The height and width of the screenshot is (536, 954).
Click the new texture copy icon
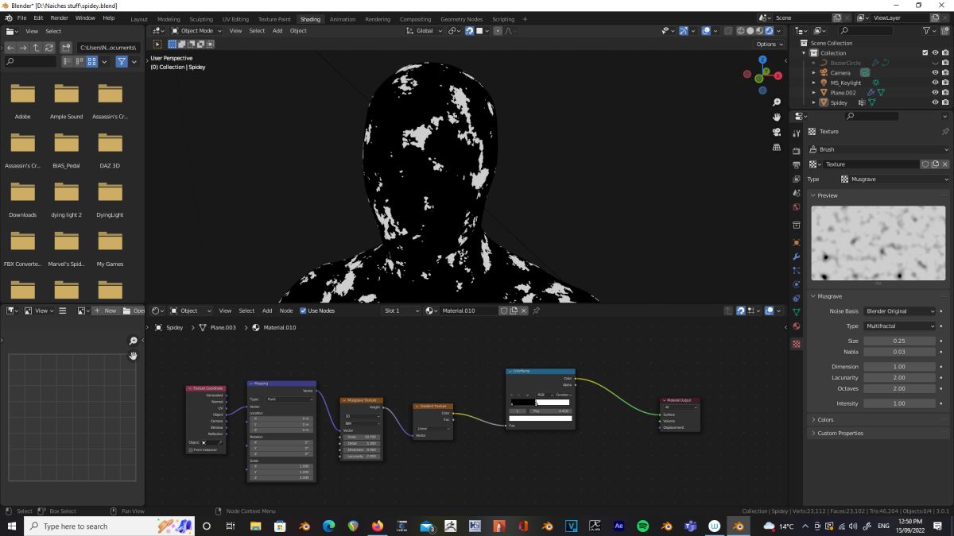(935, 164)
